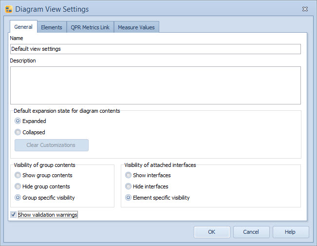Click the 'Name' field label
Viewport: 317px width, 246px height.
tap(17, 38)
